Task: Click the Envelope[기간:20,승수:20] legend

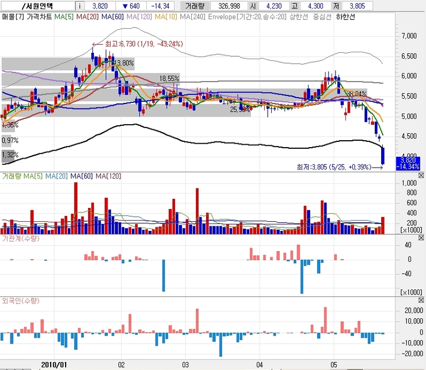Action: [x=247, y=17]
